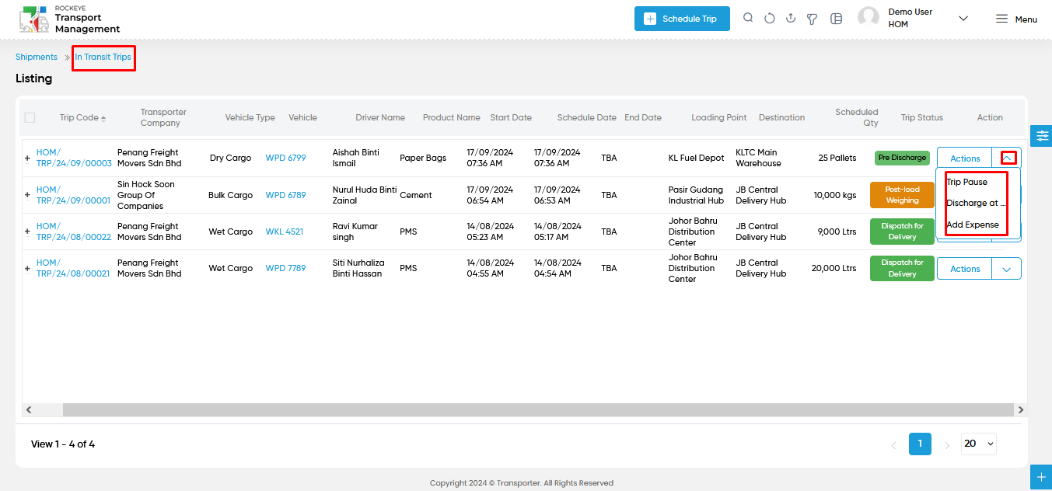Click Actions button for Paper Bags trip
Image resolution: width=1052 pixels, height=491 pixels.
click(965, 158)
